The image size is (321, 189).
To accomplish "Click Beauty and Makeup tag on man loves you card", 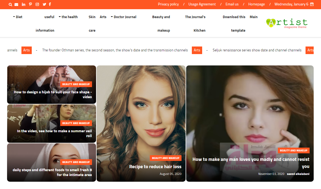I will [x=294, y=151].
